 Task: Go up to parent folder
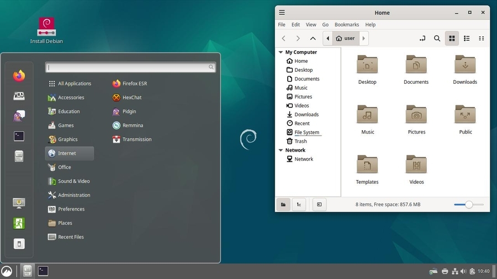coord(313,38)
